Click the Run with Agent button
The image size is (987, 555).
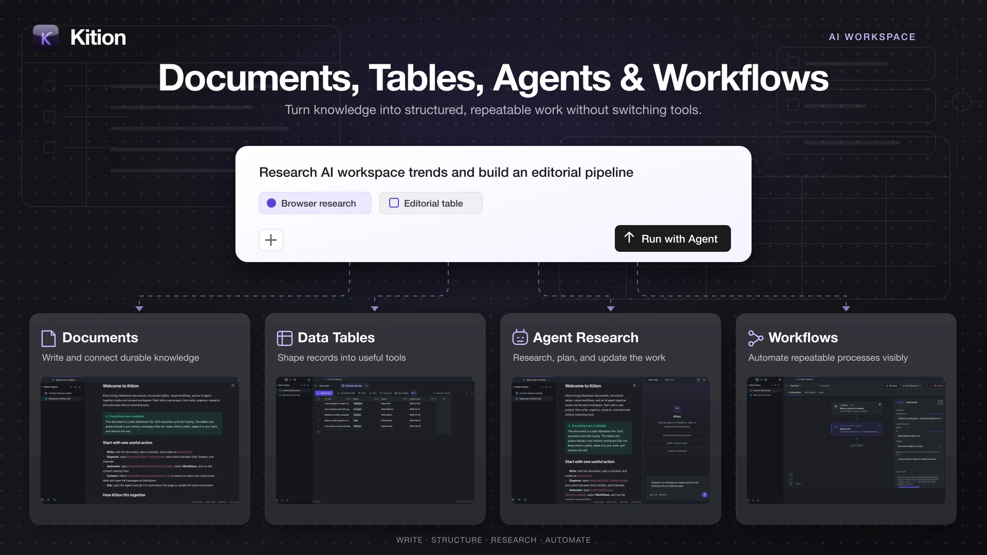[x=673, y=238]
